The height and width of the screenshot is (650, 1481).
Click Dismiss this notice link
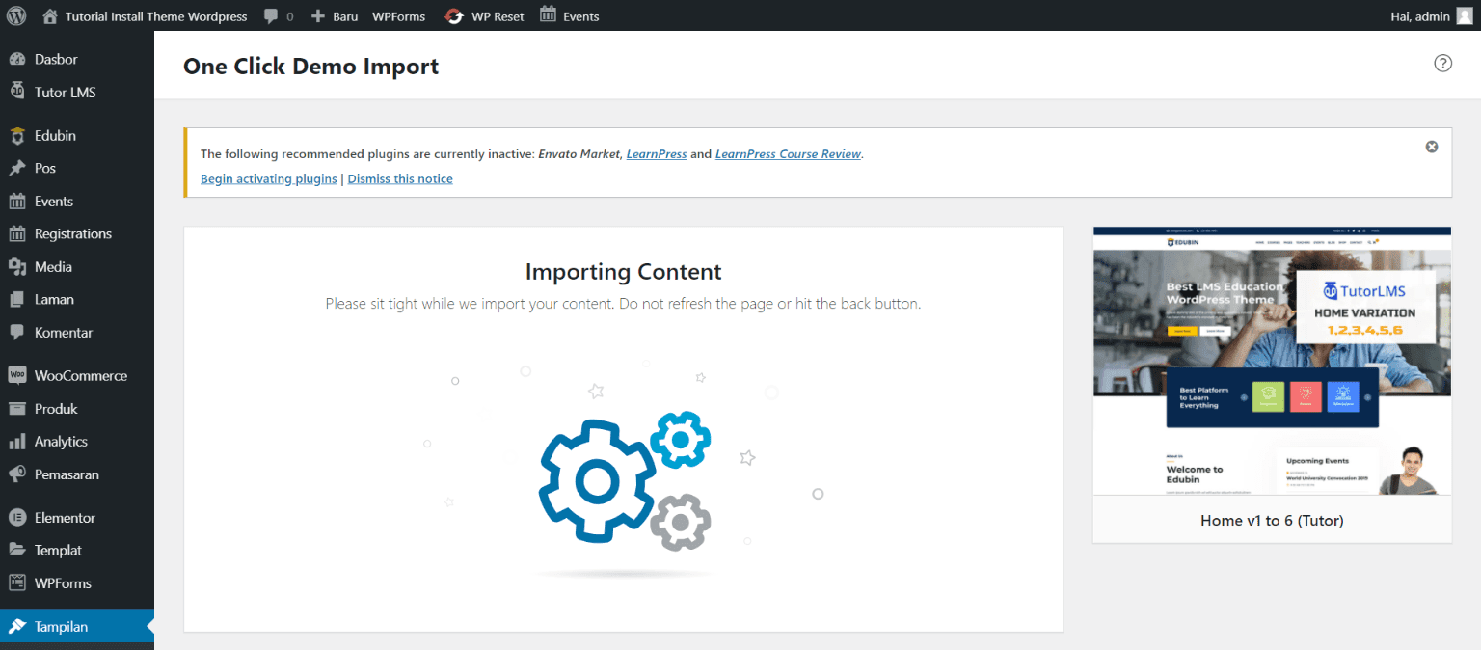click(x=400, y=178)
